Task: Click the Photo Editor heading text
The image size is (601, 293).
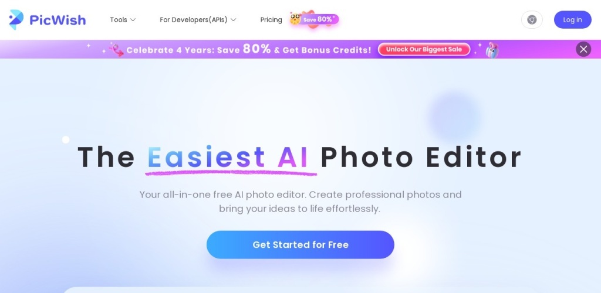Action: click(x=421, y=157)
